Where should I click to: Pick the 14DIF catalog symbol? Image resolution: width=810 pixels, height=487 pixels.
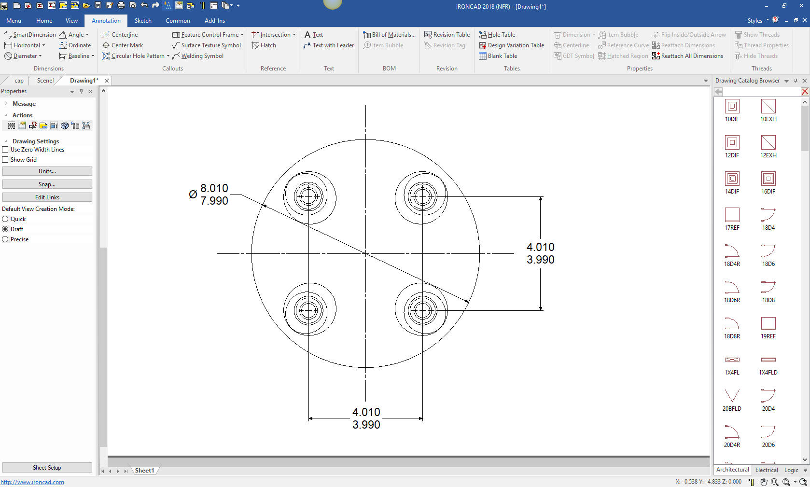point(732,183)
